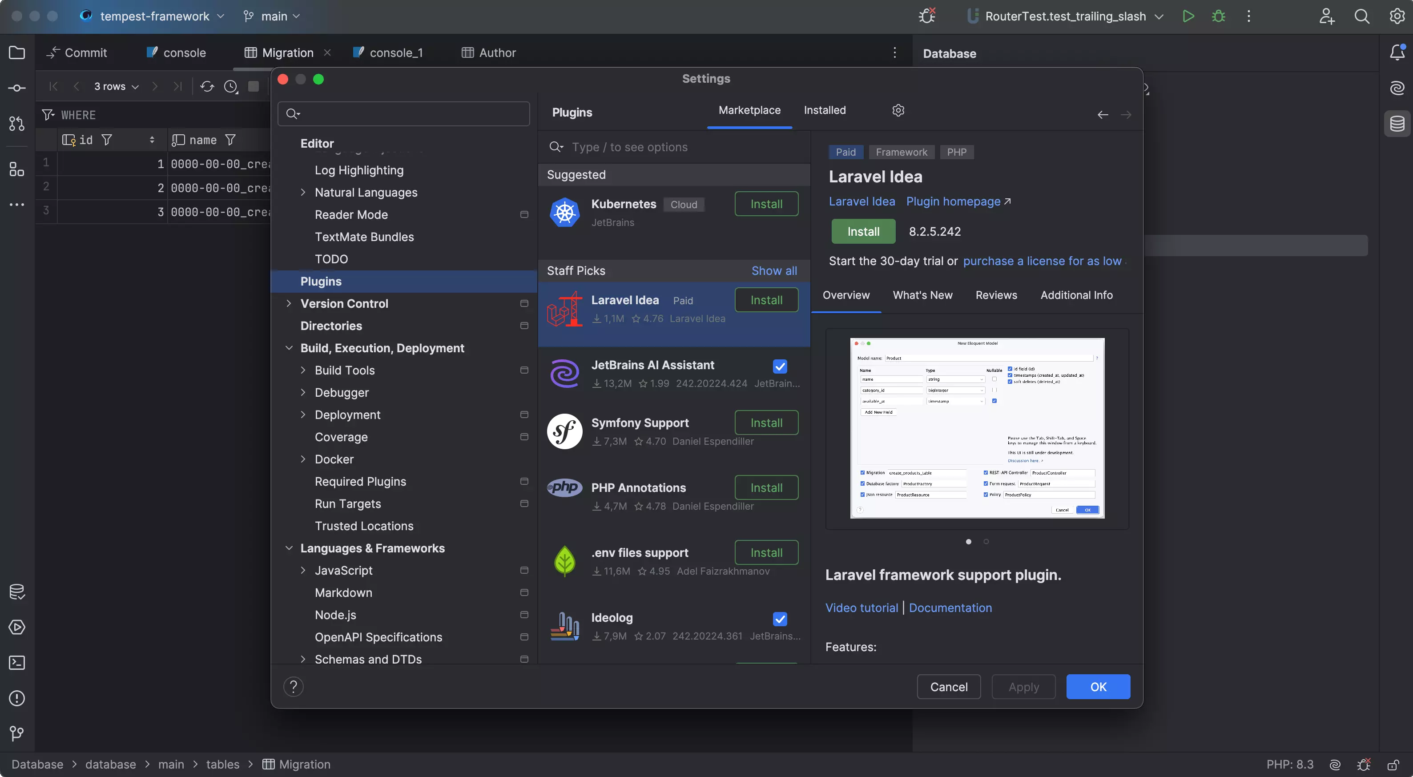Screen dimensions: 1413x777
Task: Switch to the Marketplace plugins tab
Action: (749, 110)
